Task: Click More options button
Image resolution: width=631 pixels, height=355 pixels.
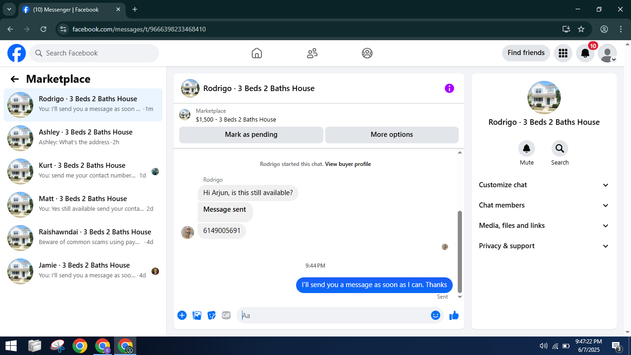Action: (x=392, y=135)
